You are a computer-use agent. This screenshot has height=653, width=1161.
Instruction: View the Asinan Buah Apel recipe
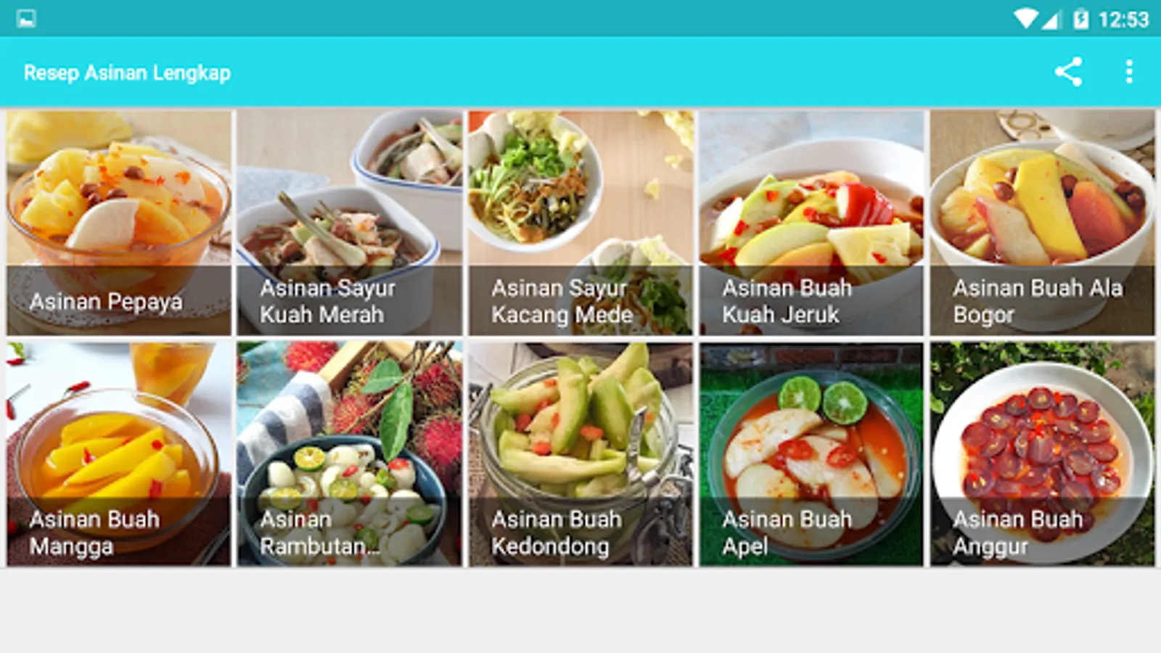pos(811,454)
